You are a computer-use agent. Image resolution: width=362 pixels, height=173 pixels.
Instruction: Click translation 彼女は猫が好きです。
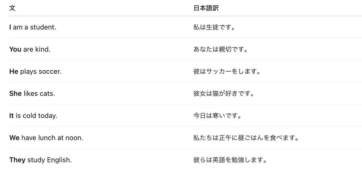[x=223, y=94]
